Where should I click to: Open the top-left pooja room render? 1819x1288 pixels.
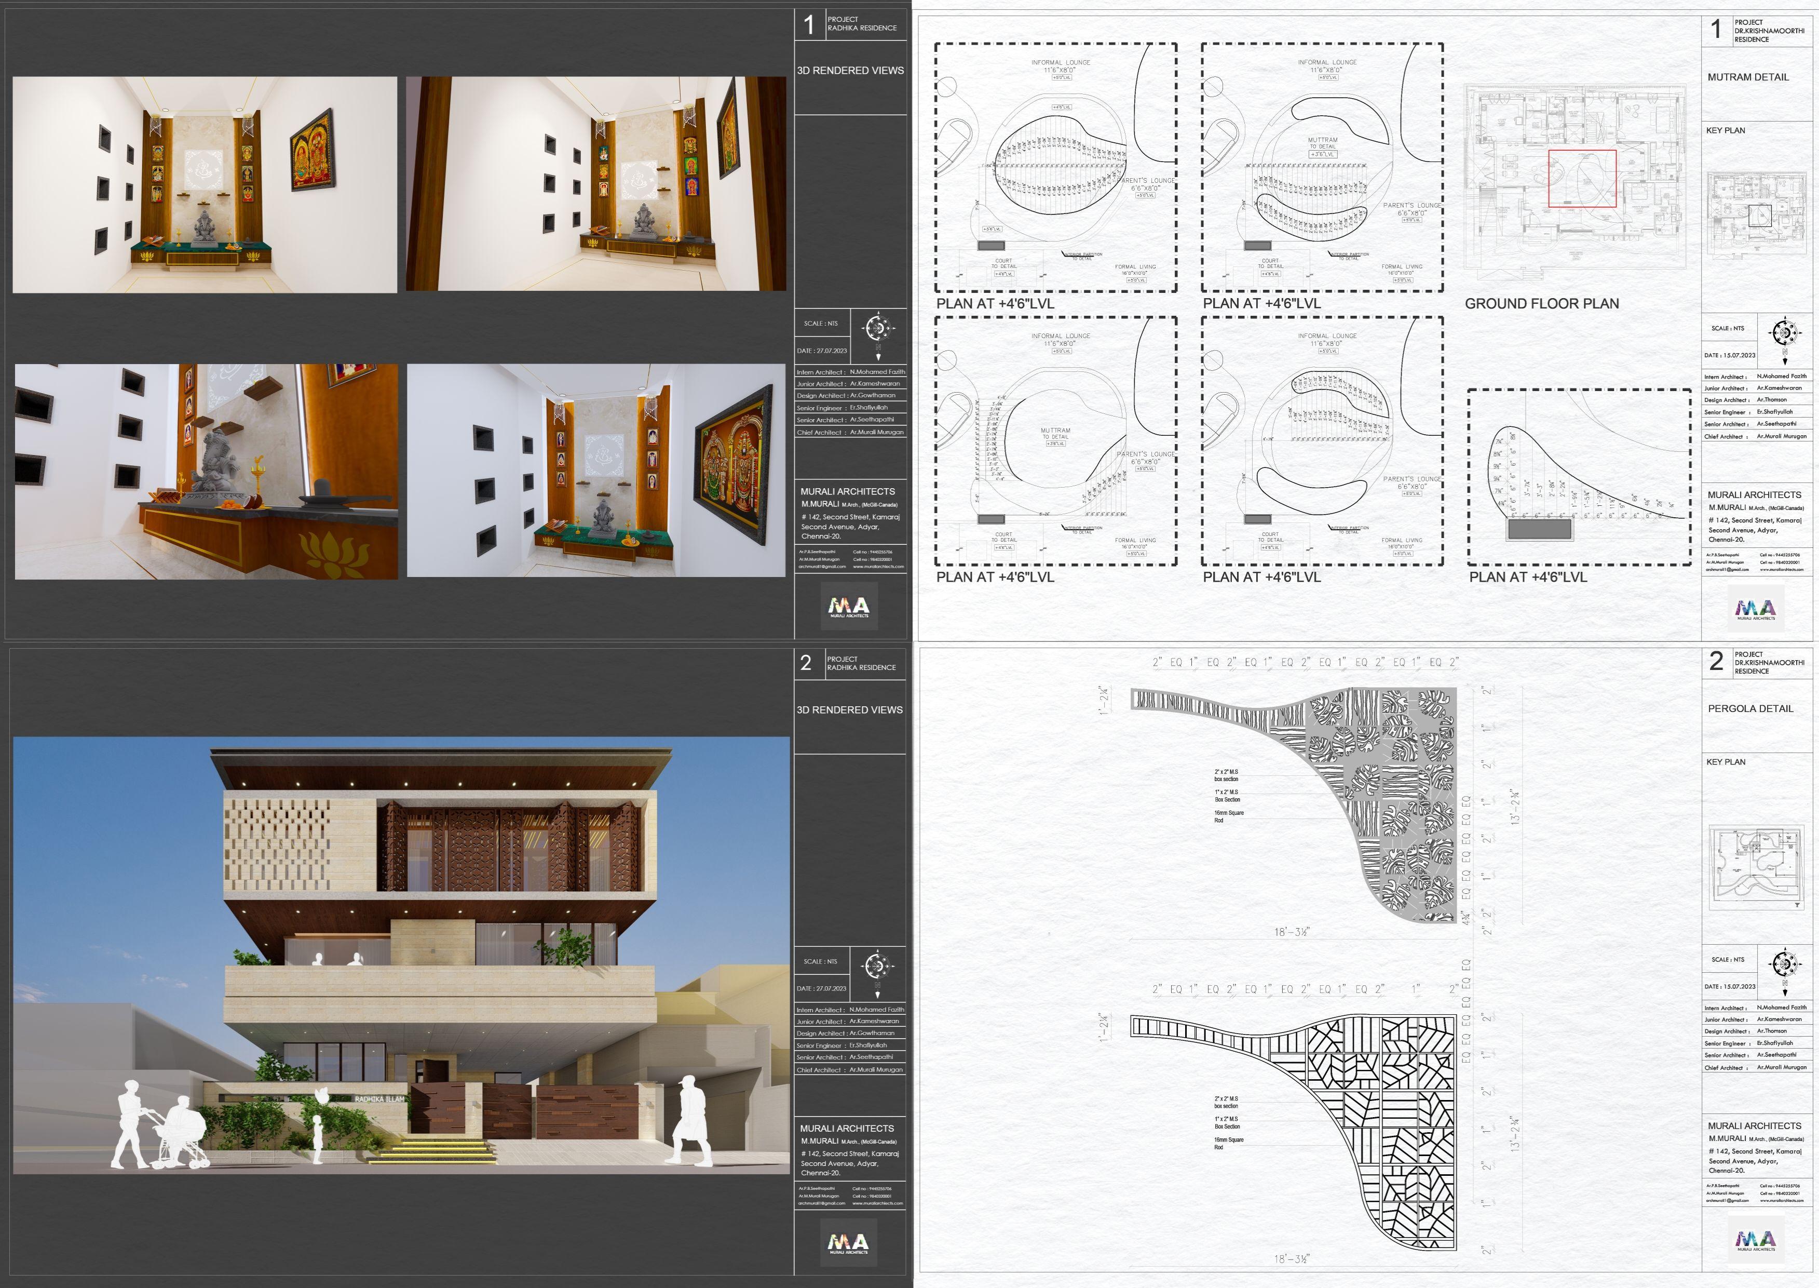(x=205, y=185)
